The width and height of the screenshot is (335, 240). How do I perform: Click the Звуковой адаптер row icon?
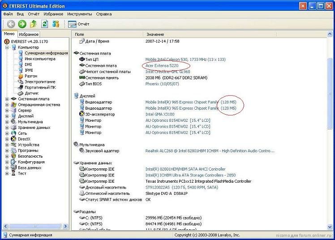pyautogui.click(x=82, y=150)
